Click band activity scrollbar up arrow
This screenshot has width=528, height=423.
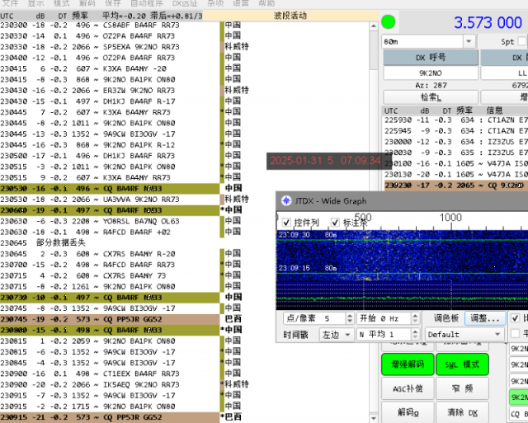(374, 26)
